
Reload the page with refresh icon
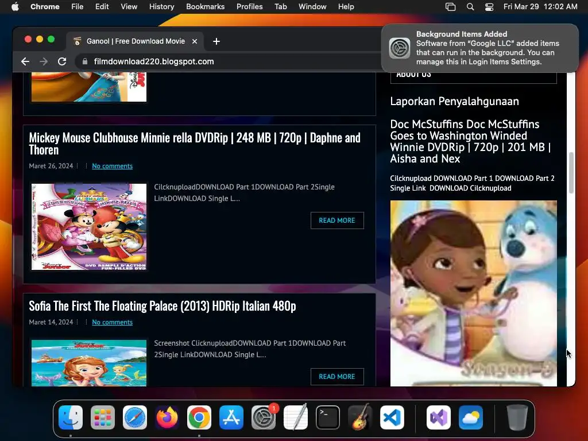tap(62, 61)
